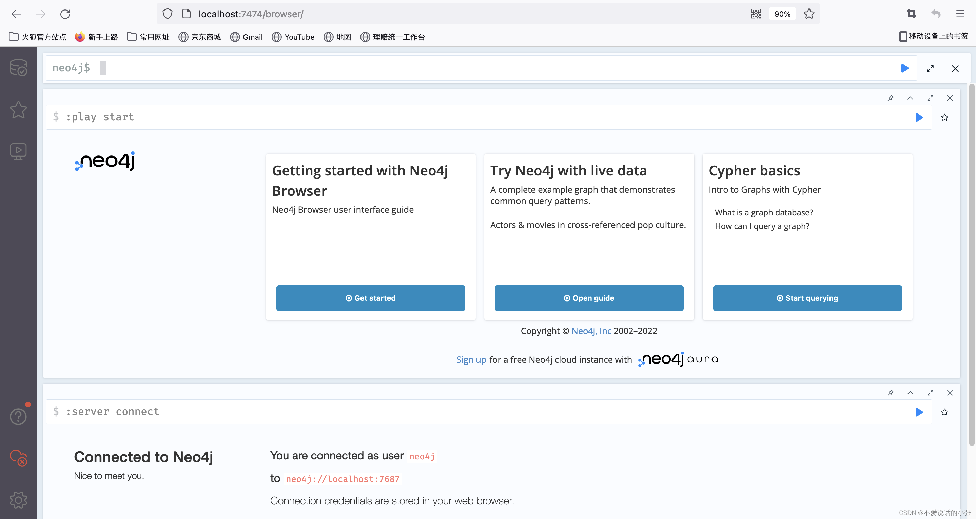Pin the :play start frame

click(891, 98)
